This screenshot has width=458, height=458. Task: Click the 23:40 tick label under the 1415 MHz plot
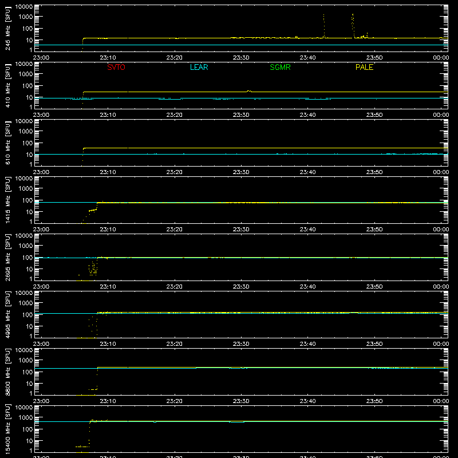307,230
